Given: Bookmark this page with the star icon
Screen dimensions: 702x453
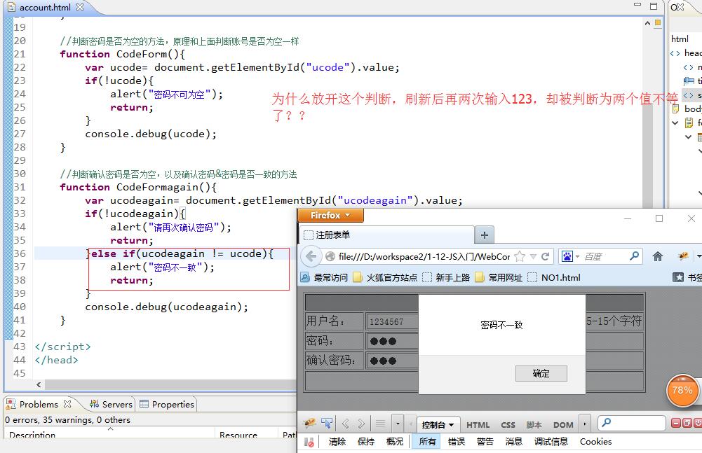Looking at the screenshot, I should click(520, 256).
